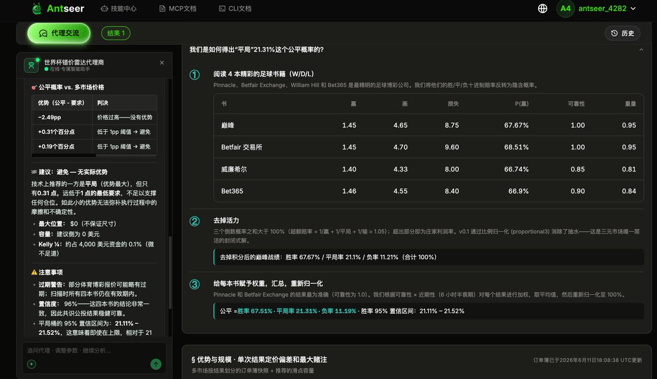The width and height of the screenshot is (657, 379).
Task: Click the A4 user avatar
Action: tap(566, 8)
